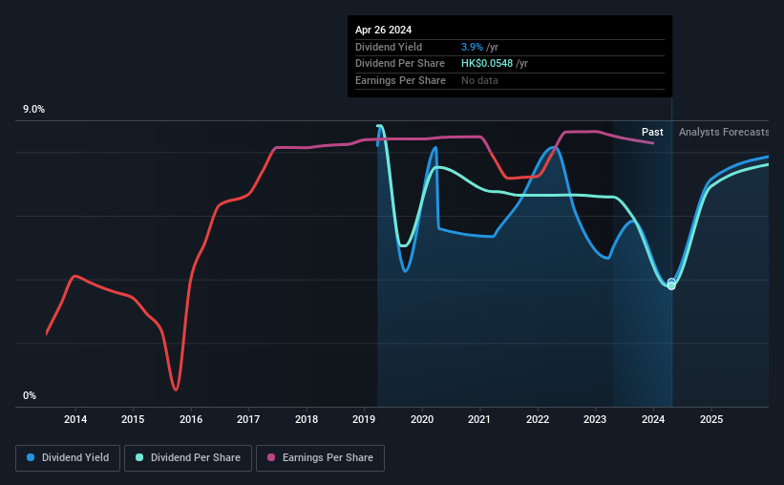Click the HK$0.0548 dividend per share value
Screen dimensions: 784x485
[x=487, y=64]
